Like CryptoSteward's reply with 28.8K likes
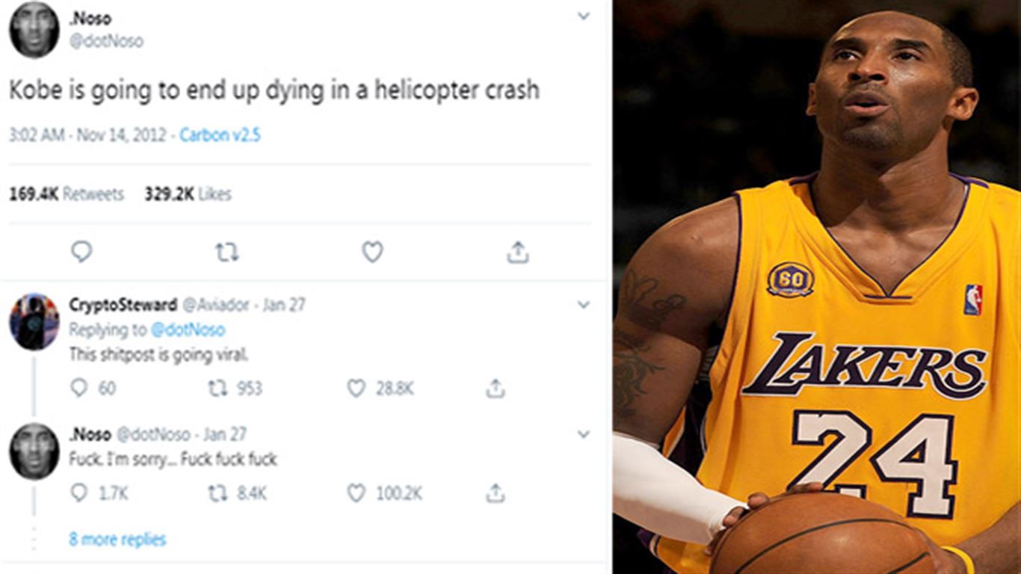This screenshot has height=574, width=1021. (357, 388)
